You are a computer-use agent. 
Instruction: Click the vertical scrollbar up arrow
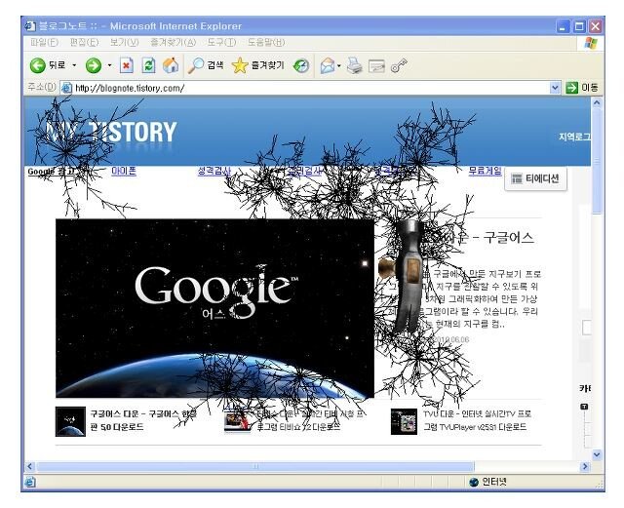click(x=596, y=102)
